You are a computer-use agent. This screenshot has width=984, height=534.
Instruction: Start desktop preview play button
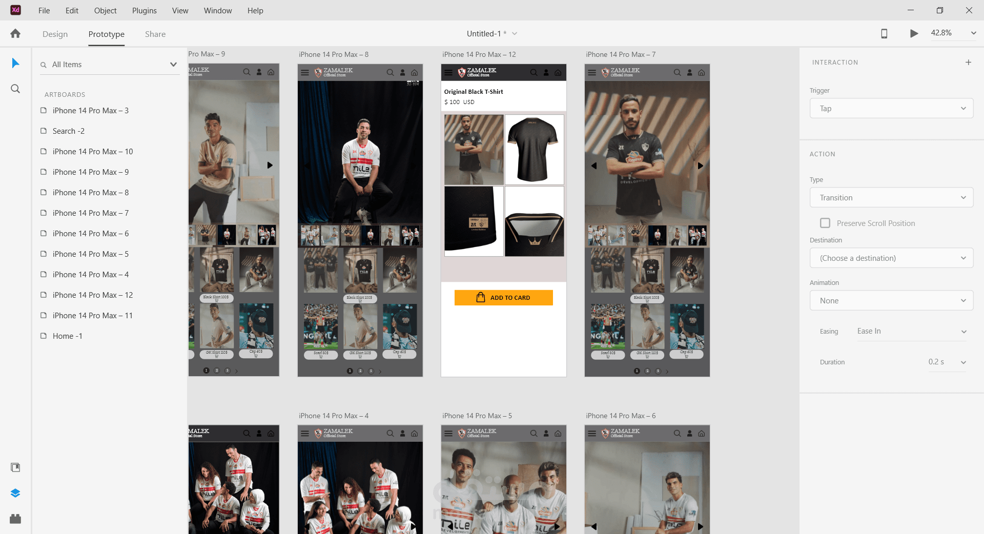coord(914,34)
